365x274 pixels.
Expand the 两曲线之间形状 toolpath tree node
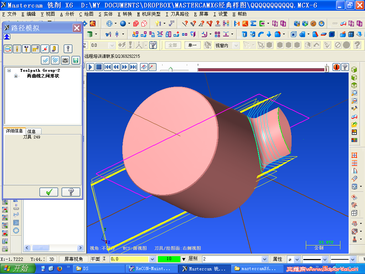point(15,75)
